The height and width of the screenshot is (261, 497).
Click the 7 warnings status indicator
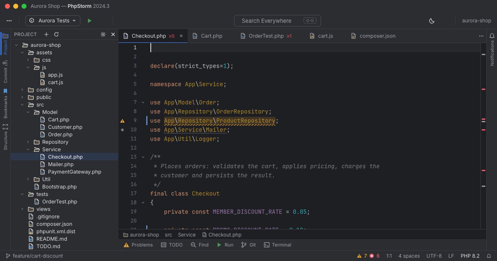click(362, 256)
